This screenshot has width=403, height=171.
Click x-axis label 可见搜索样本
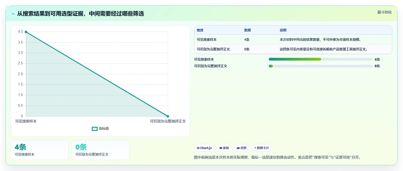[x=26, y=121]
